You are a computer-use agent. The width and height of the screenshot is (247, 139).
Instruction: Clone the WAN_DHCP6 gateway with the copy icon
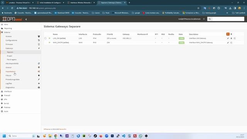point(231,42)
